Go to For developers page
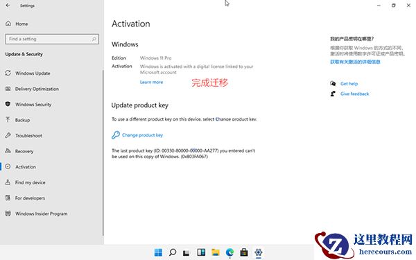This screenshot has height=260, width=416. [30, 198]
